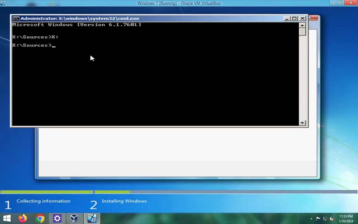Open the settings gear taskbar app
Image resolution: width=358 pixels, height=224 pixels.
[x=57, y=218]
